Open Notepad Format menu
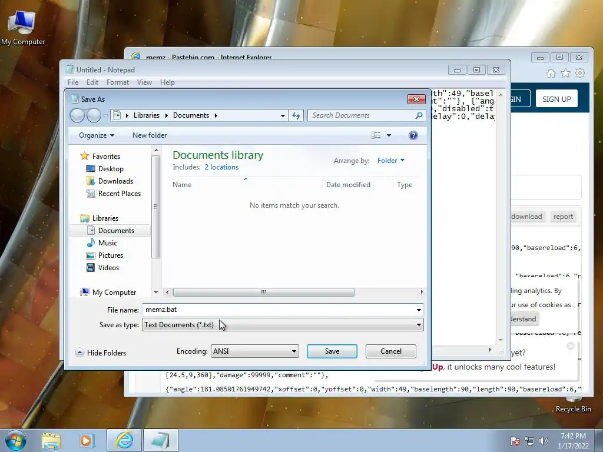 coord(118,82)
